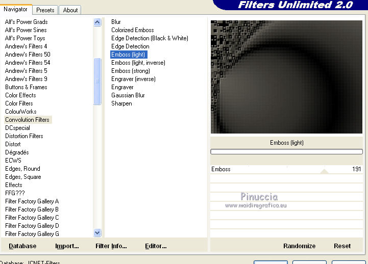This screenshot has height=264, width=368.
Task: Select DCspecial category
Action: (x=17, y=128)
